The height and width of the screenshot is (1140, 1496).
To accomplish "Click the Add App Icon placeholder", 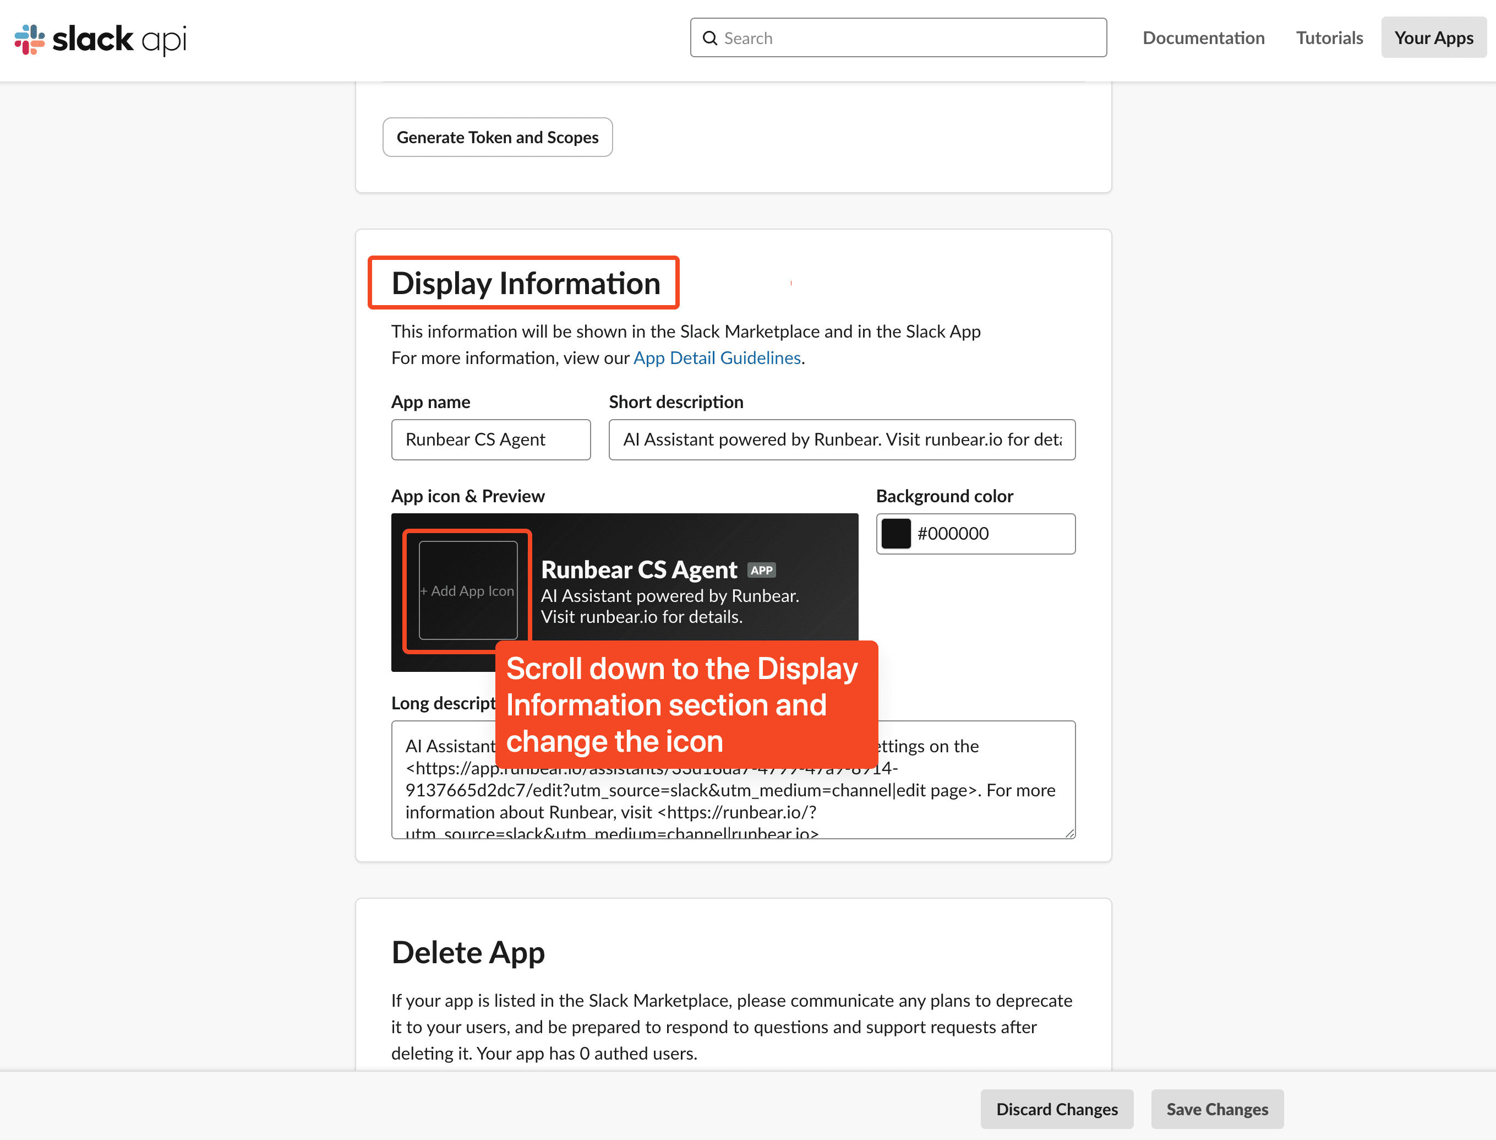I will (468, 590).
